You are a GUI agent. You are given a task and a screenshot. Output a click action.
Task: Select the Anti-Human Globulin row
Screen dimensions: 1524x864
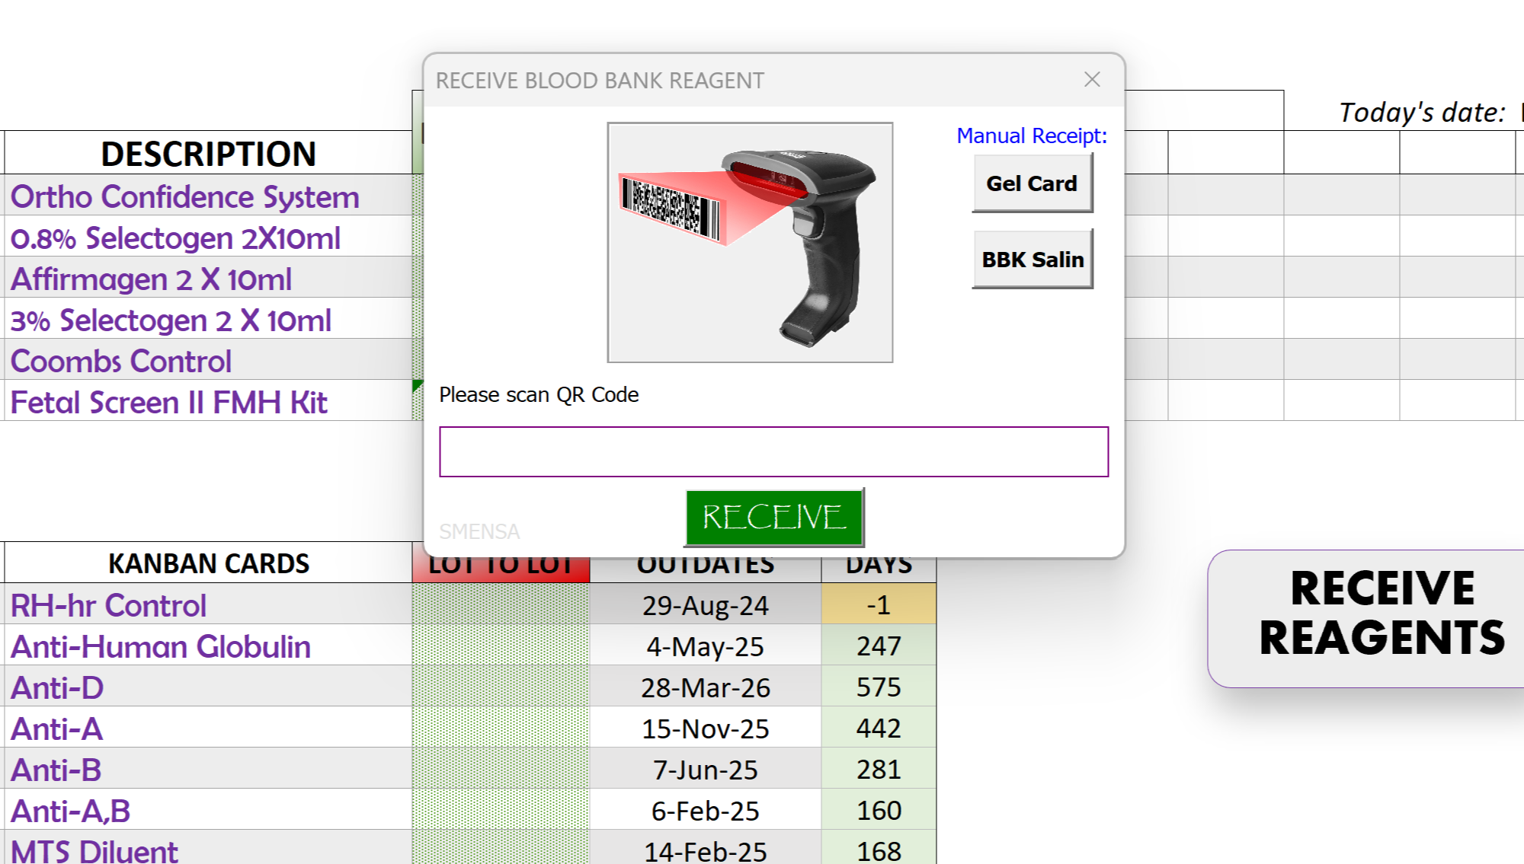tap(161, 647)
